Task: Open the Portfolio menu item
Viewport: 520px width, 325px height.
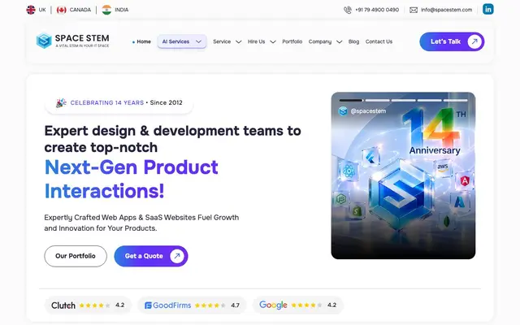Action: 292,41
